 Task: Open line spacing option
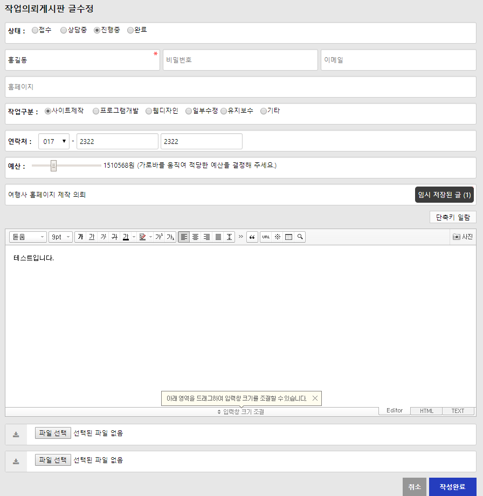[229, 237]
